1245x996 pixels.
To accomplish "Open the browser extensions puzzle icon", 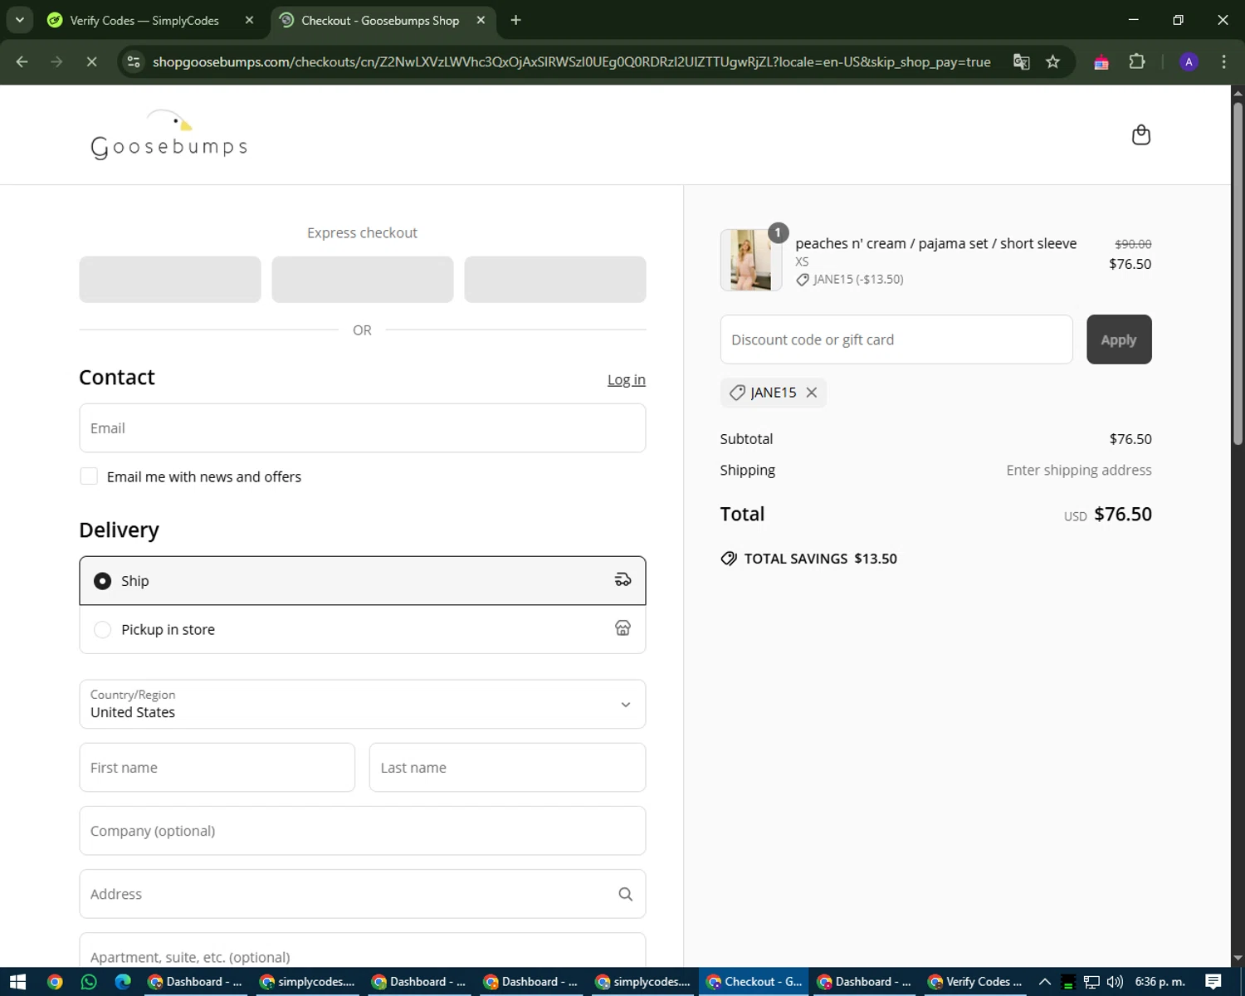I will [1137, 61].
